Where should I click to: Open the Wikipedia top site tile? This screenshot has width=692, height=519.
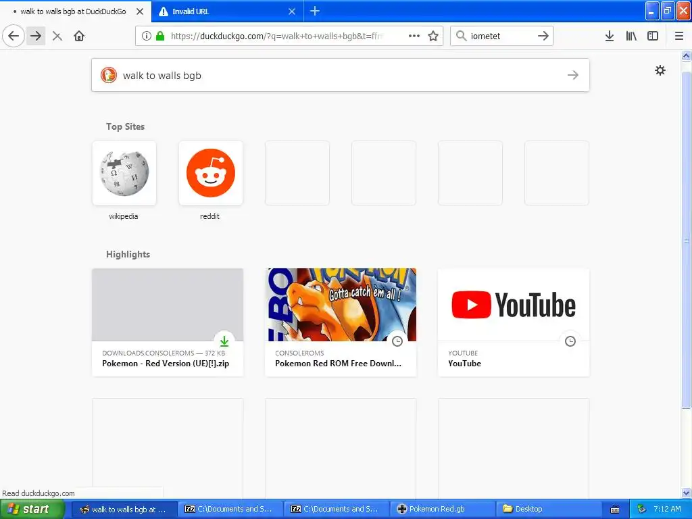[124, 173]
